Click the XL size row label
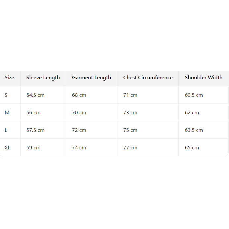229x229 pixels. [8, 148]
